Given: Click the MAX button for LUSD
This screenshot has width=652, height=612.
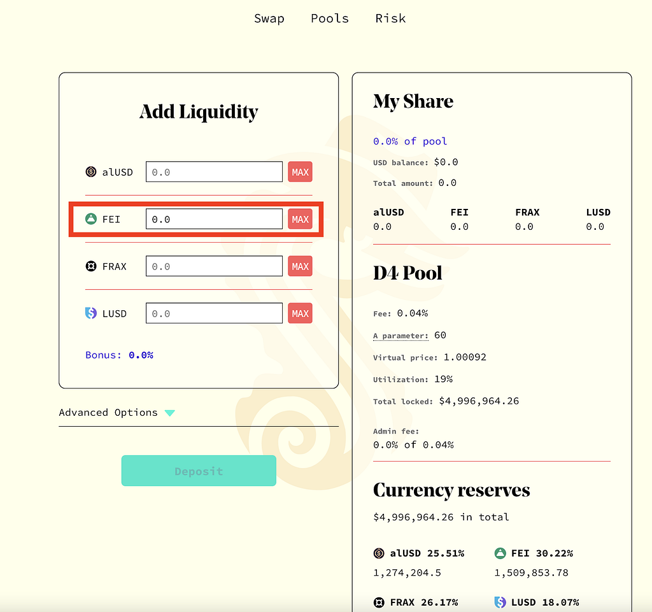Looking at the screenshot, I should (x=301, y=313).
